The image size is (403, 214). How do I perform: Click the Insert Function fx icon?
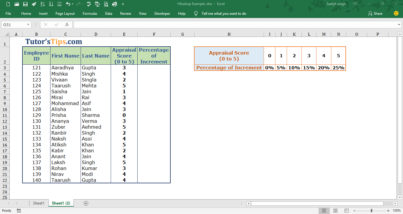[x=67, y=25]
